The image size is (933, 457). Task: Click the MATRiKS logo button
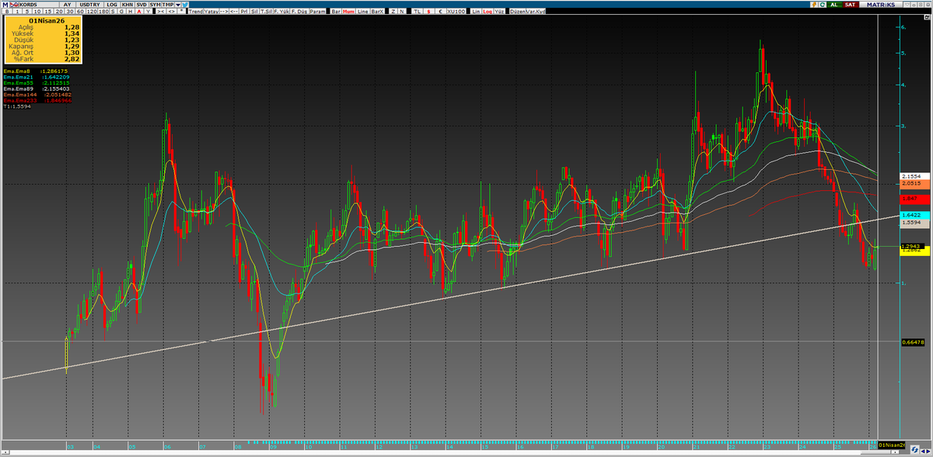click(x=881, y=5)
